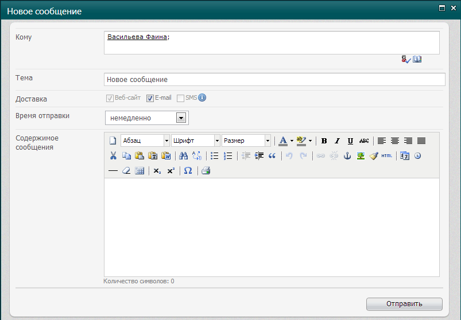Remove link with the unlink icon

point(334,155)
